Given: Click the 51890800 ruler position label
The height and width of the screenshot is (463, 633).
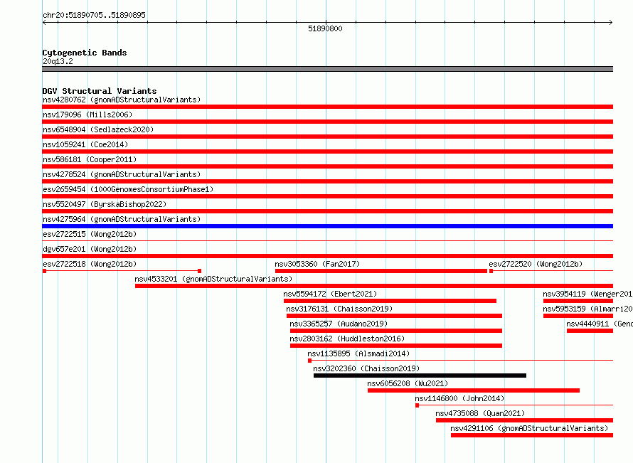Looking at the screenshot, I should [325, 28].
